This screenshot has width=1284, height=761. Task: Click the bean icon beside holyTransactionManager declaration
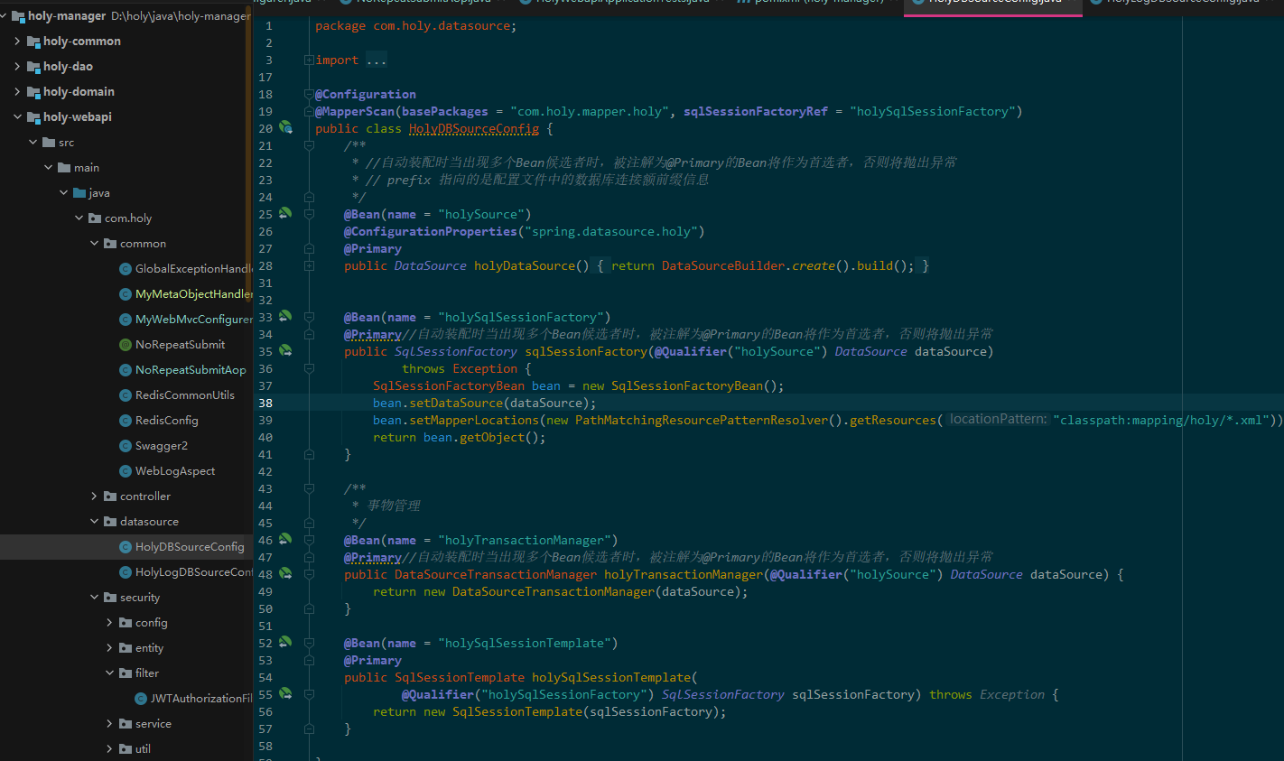click(x=286, y=574)
